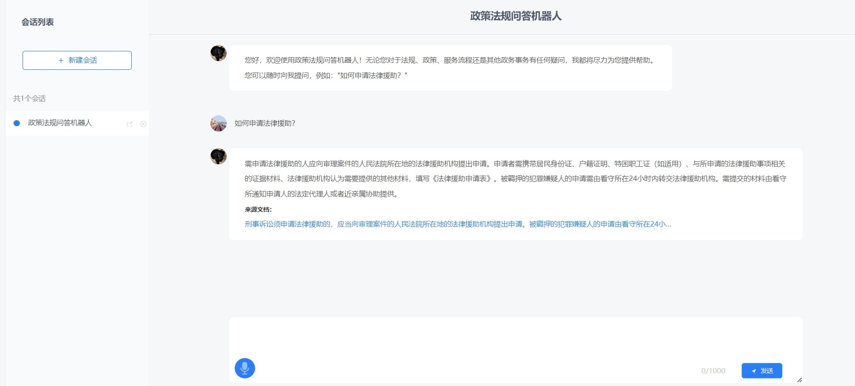Open the source document link about 刑事诉讼
Image resolution: width=855 pixels, height=386 pixels.
coord(457,224)
